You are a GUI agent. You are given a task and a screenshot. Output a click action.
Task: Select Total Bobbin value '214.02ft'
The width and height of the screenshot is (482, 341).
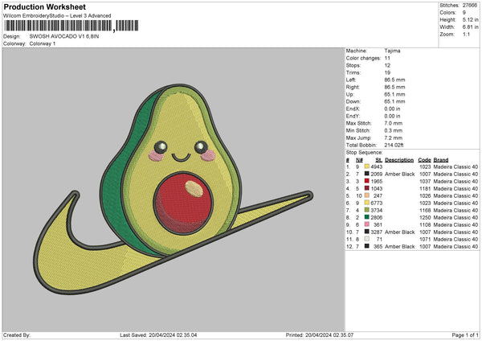coord(394,145)
